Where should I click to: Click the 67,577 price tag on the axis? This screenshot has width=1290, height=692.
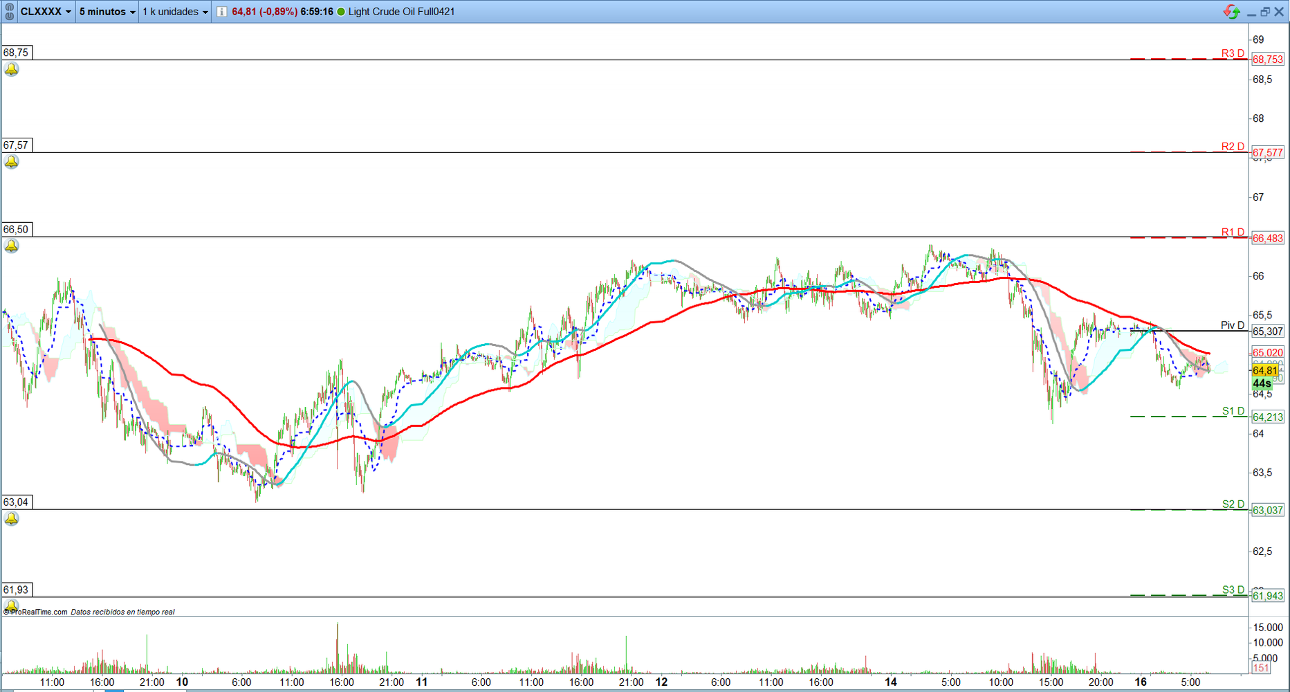1268,152
